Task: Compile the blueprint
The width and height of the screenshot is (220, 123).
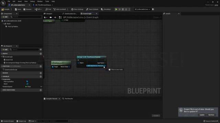Action: [5, 9]
